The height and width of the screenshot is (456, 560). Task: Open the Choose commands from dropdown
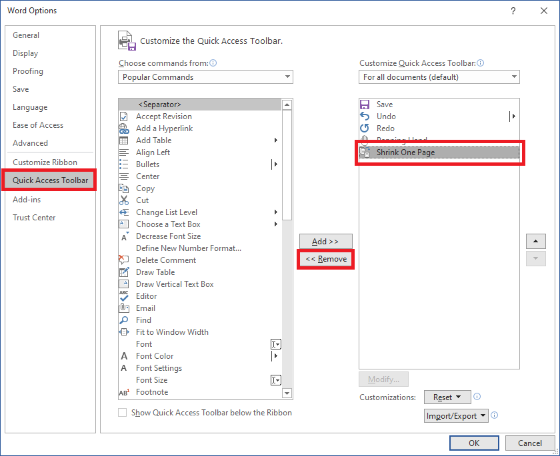click(x=205, y=77)
